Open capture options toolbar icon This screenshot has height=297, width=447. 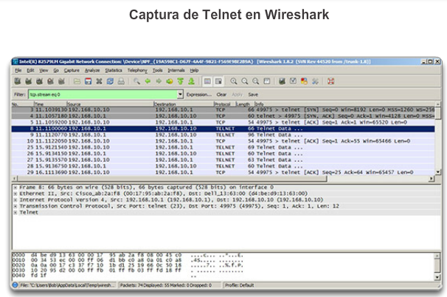coord(29,81)
